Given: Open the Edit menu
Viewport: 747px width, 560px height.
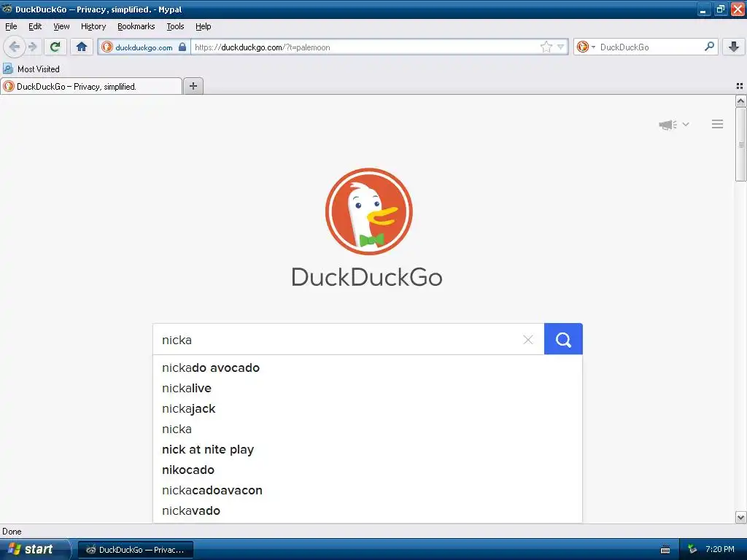Looking at the screenshot, I should tap(35, 26).
